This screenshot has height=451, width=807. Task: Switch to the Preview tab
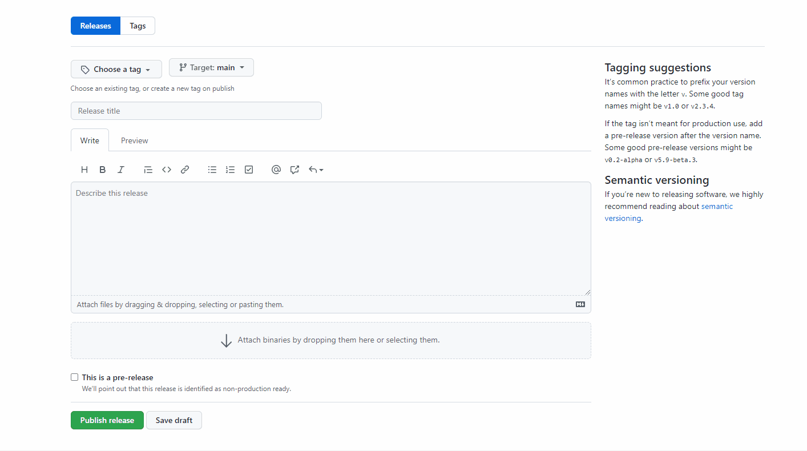coord(134,140)
